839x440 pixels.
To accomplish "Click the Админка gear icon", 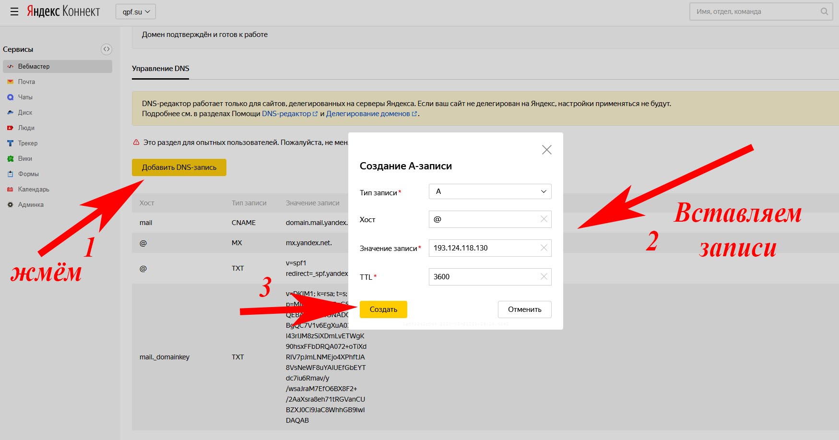I will tap(10, 204).
